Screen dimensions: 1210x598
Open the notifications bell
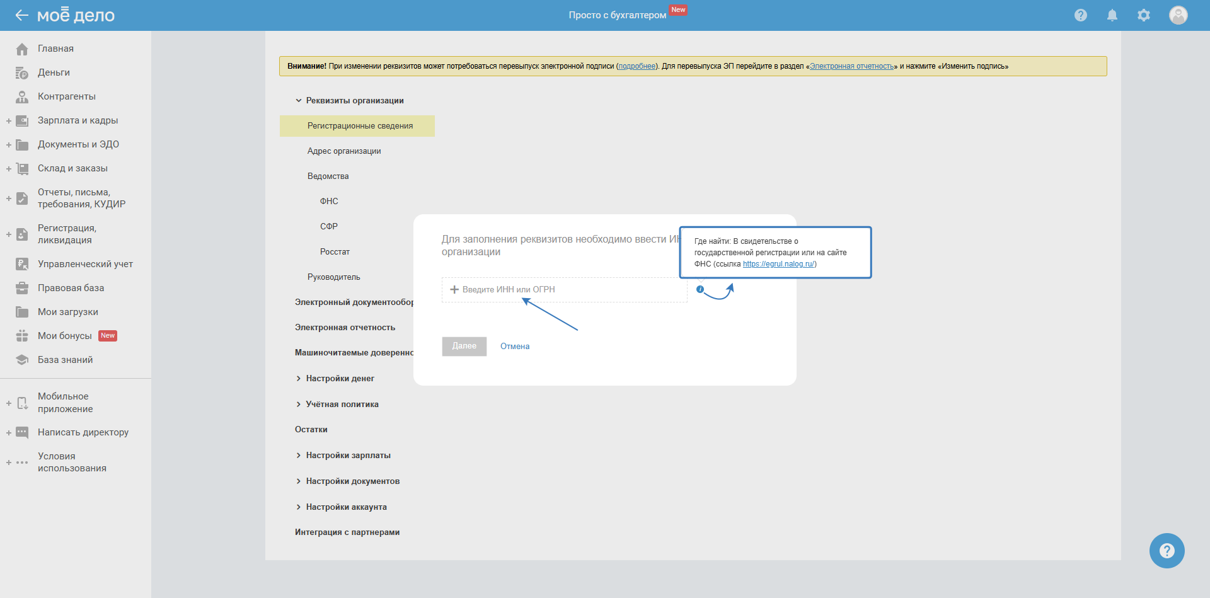[x=1112, y=15]
